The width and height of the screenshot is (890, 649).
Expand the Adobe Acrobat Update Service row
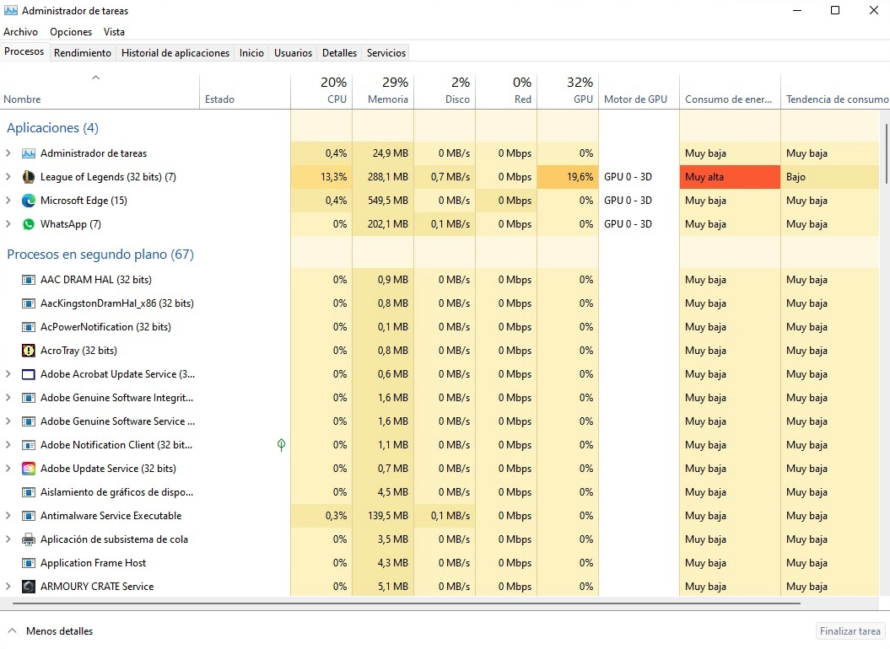point(8,374)
